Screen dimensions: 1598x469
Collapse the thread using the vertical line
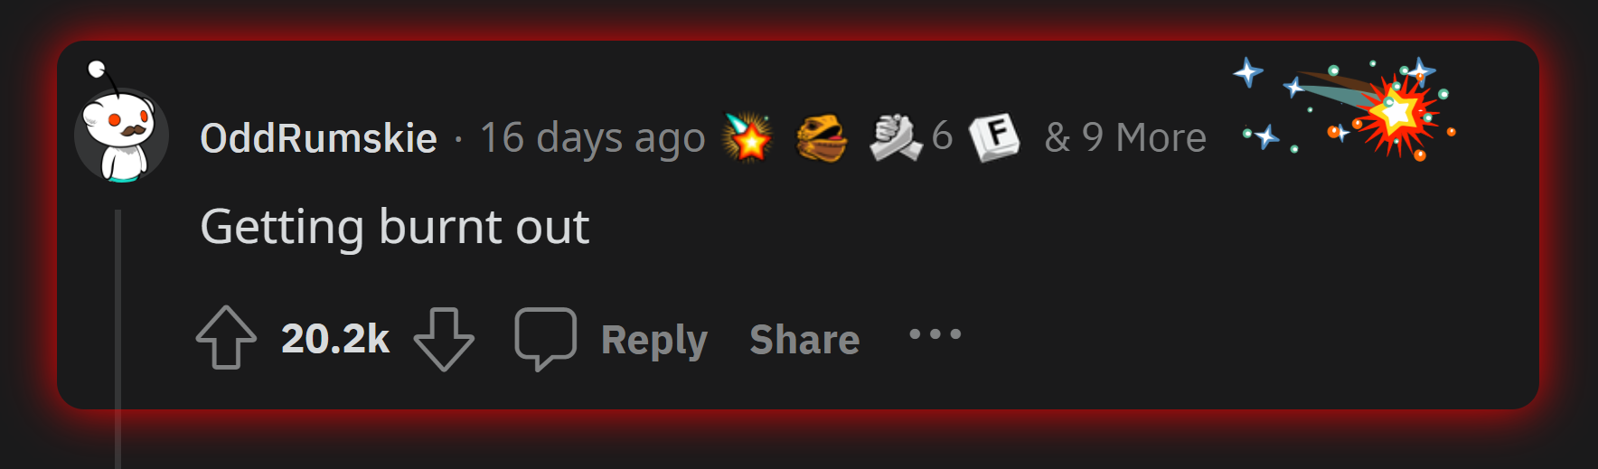click(117, 339)
